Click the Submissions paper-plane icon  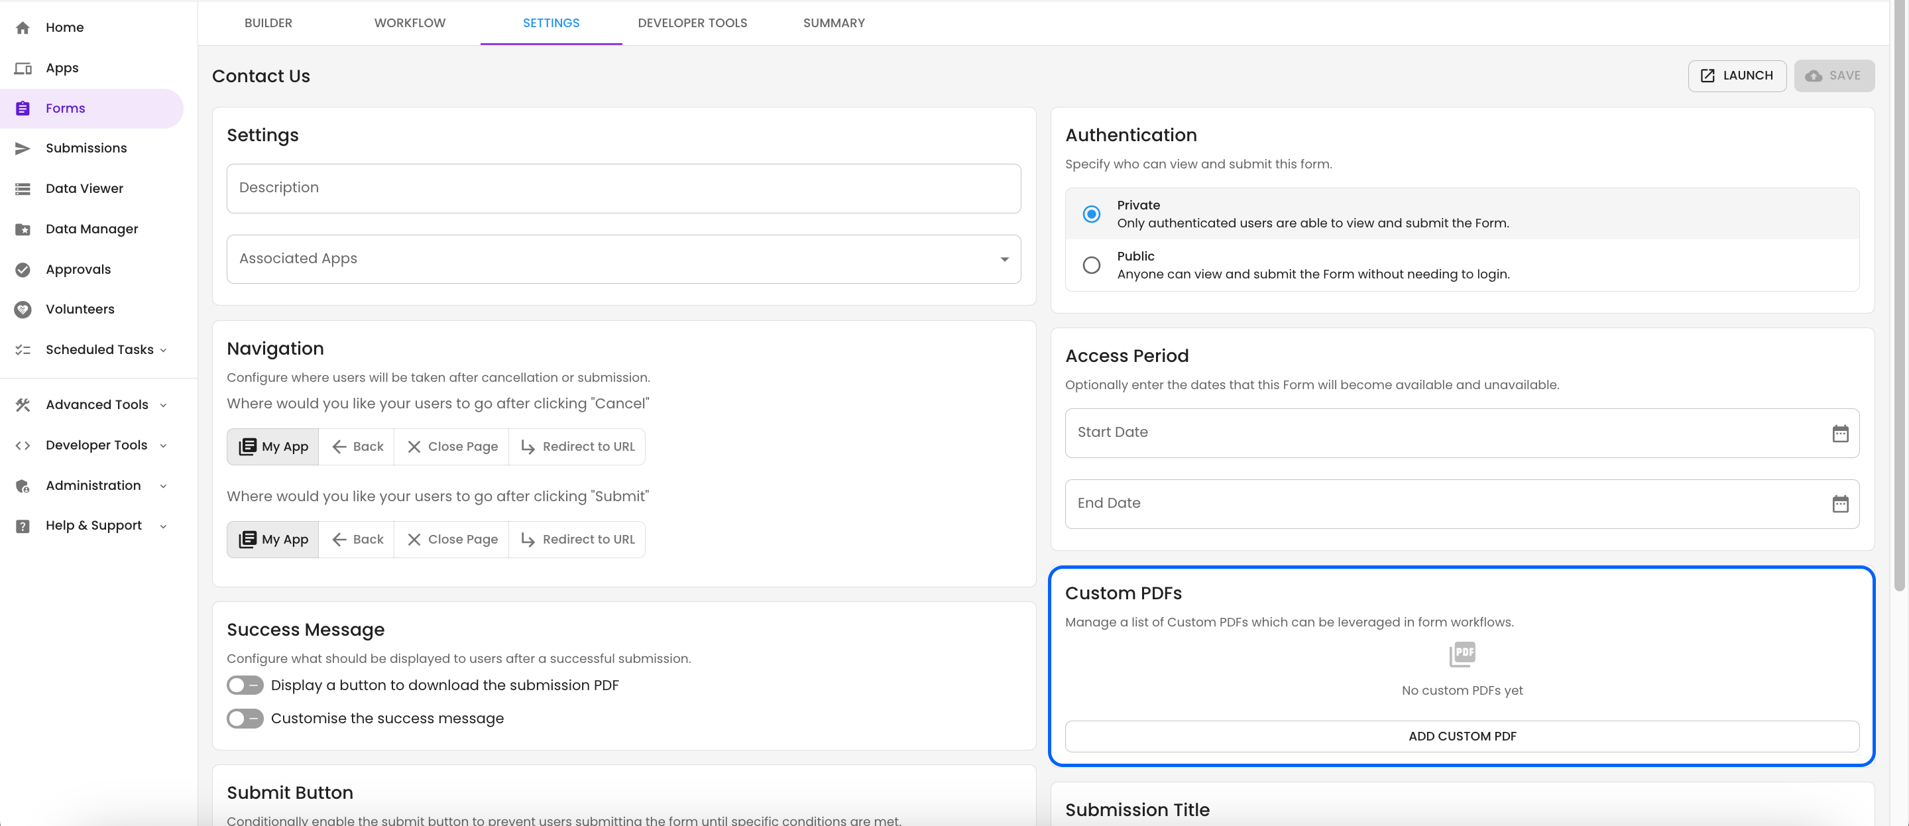(x=23, y=148)
